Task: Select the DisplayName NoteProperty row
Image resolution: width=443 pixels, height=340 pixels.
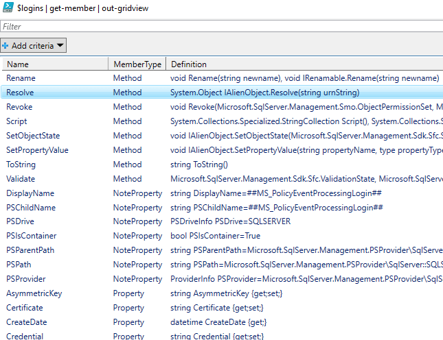Action: tap(222, 193)
